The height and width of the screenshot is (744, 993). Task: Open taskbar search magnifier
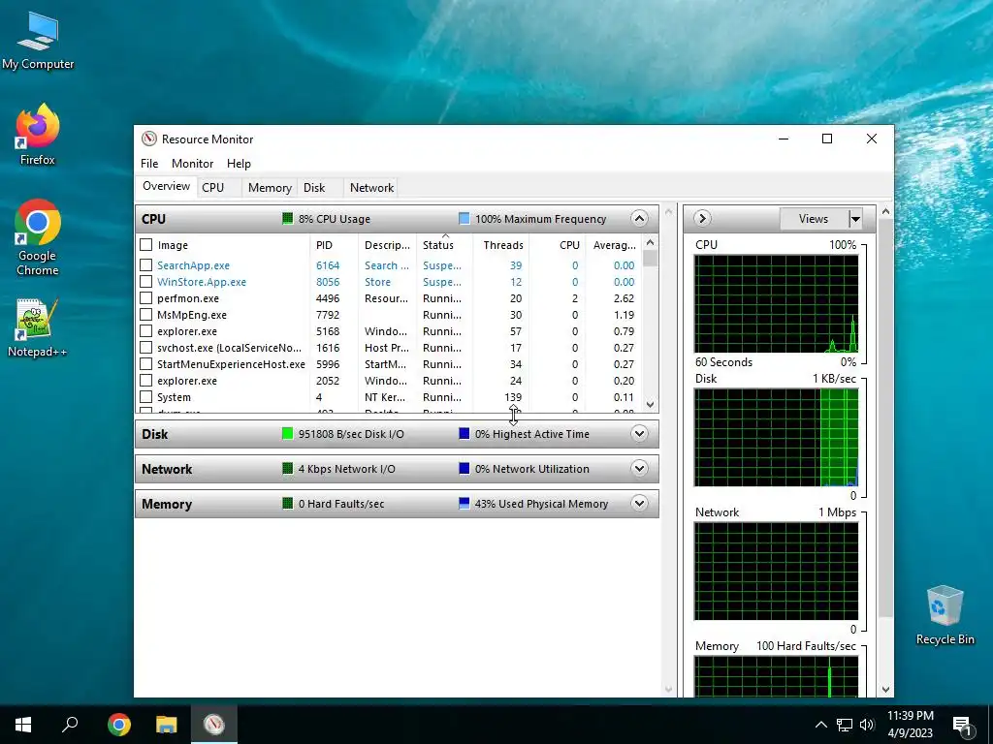pyautogui.click(x=70, y=725)
